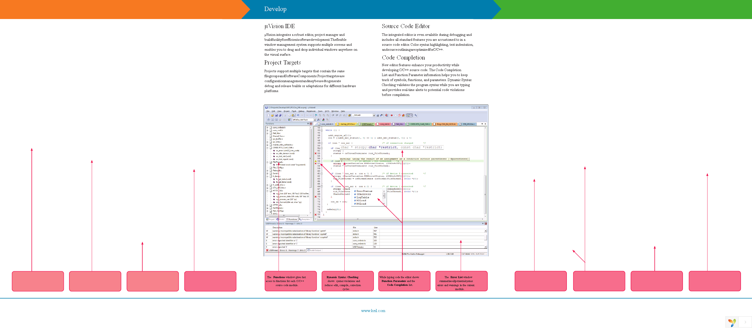Screen dimensions: 752x328
Task: Collapse the HTTP_CGI.c tree node
Action: (268, 191)
